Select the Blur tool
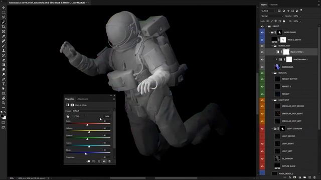This screenshot has width=321, height=180. 4,69
